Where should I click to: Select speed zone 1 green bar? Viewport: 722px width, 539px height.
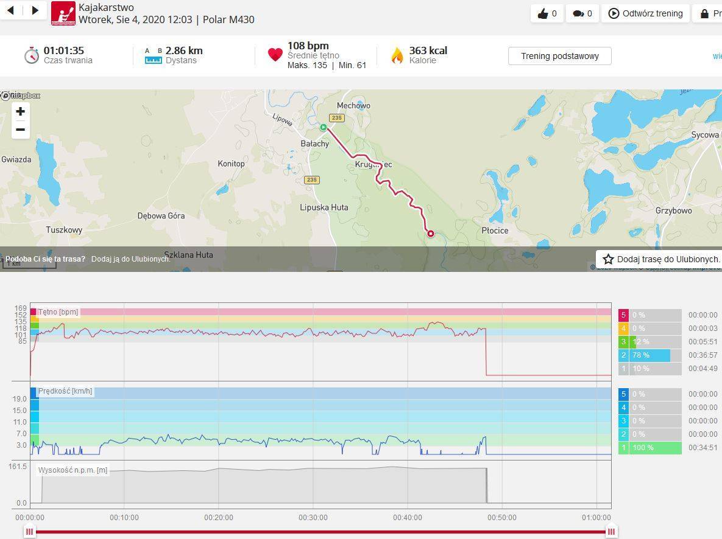point(655,448)
